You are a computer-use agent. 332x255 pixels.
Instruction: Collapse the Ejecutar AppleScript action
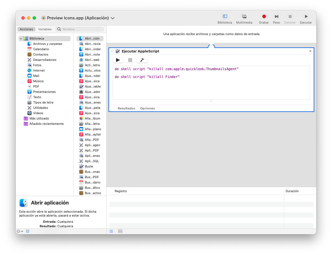pyautogui.click(x=112, y=51)
